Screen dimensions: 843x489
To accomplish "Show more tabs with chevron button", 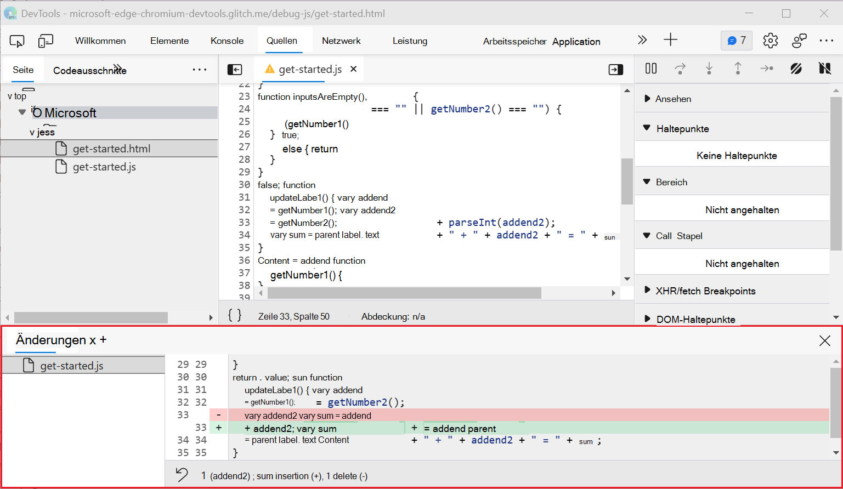I will pos(642,41).
